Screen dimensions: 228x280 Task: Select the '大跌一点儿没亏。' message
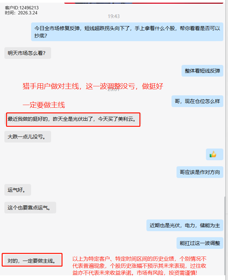click(28, 136)
